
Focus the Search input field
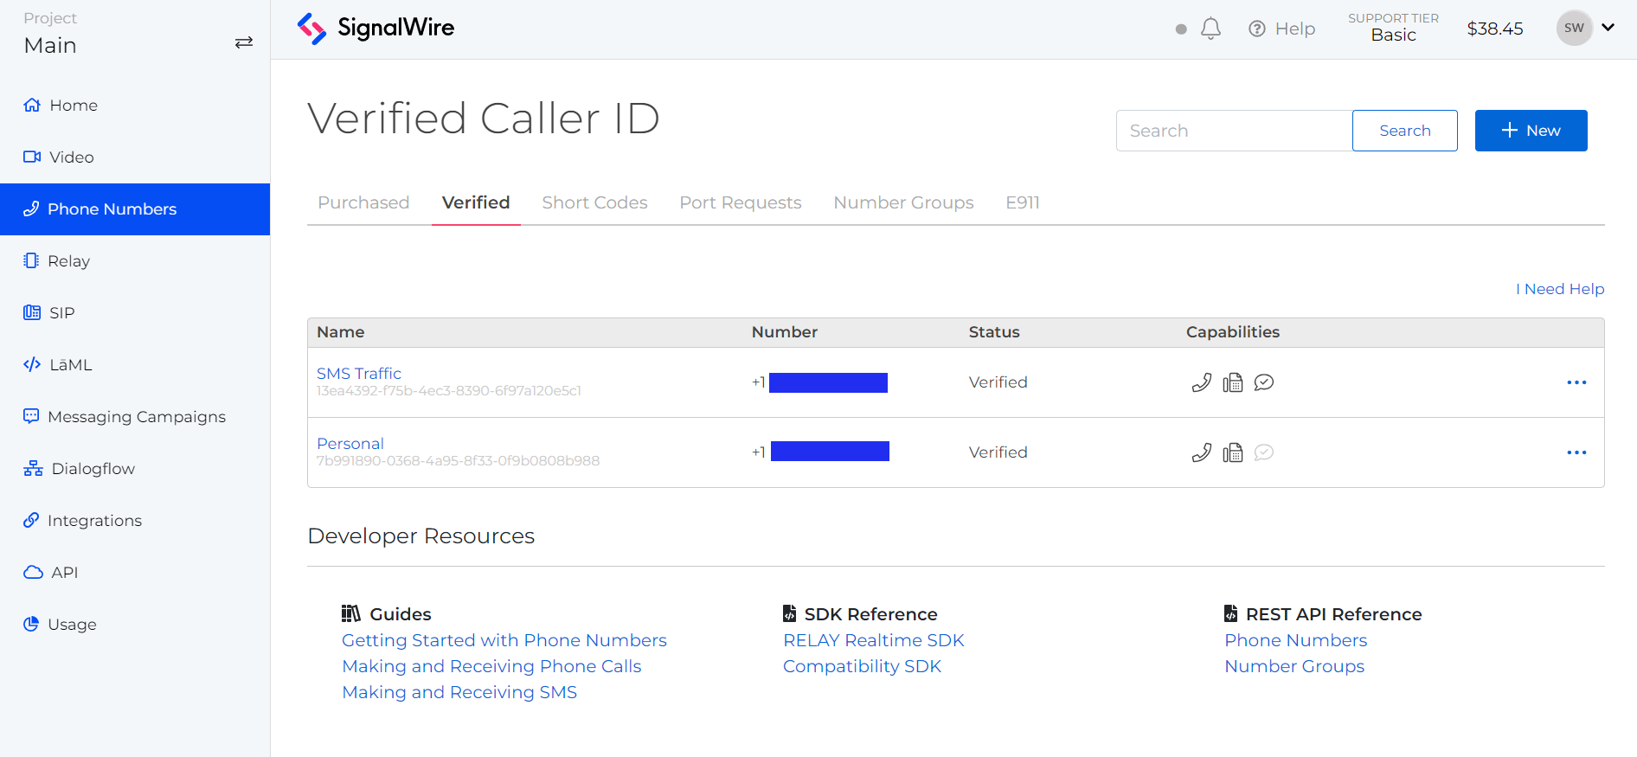1234,131
